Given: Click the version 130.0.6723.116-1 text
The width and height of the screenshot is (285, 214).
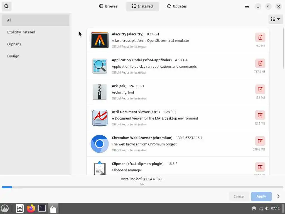Looking at the screenshot, I should click(x=189, y=138).
